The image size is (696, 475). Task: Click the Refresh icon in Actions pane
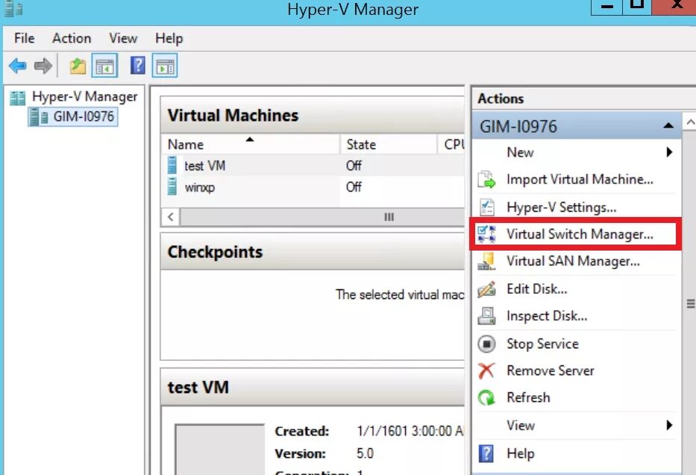[x=488, y=397]
